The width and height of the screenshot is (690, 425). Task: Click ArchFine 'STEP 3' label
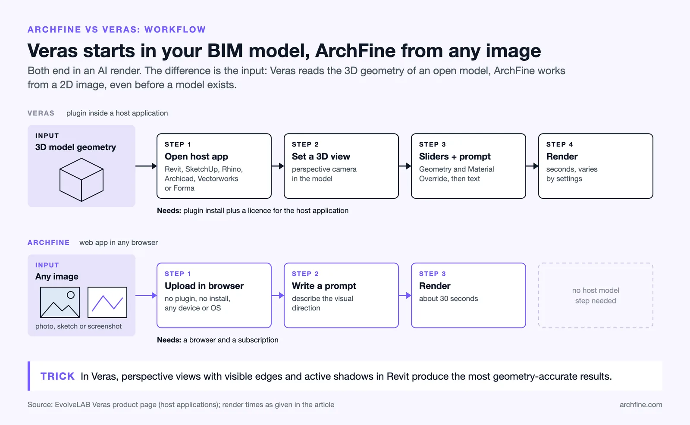(433, 274)
